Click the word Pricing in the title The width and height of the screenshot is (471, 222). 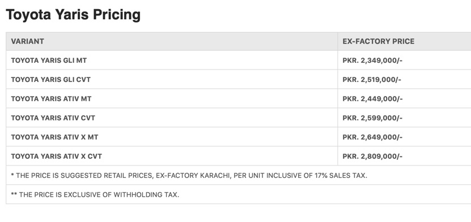117,15
